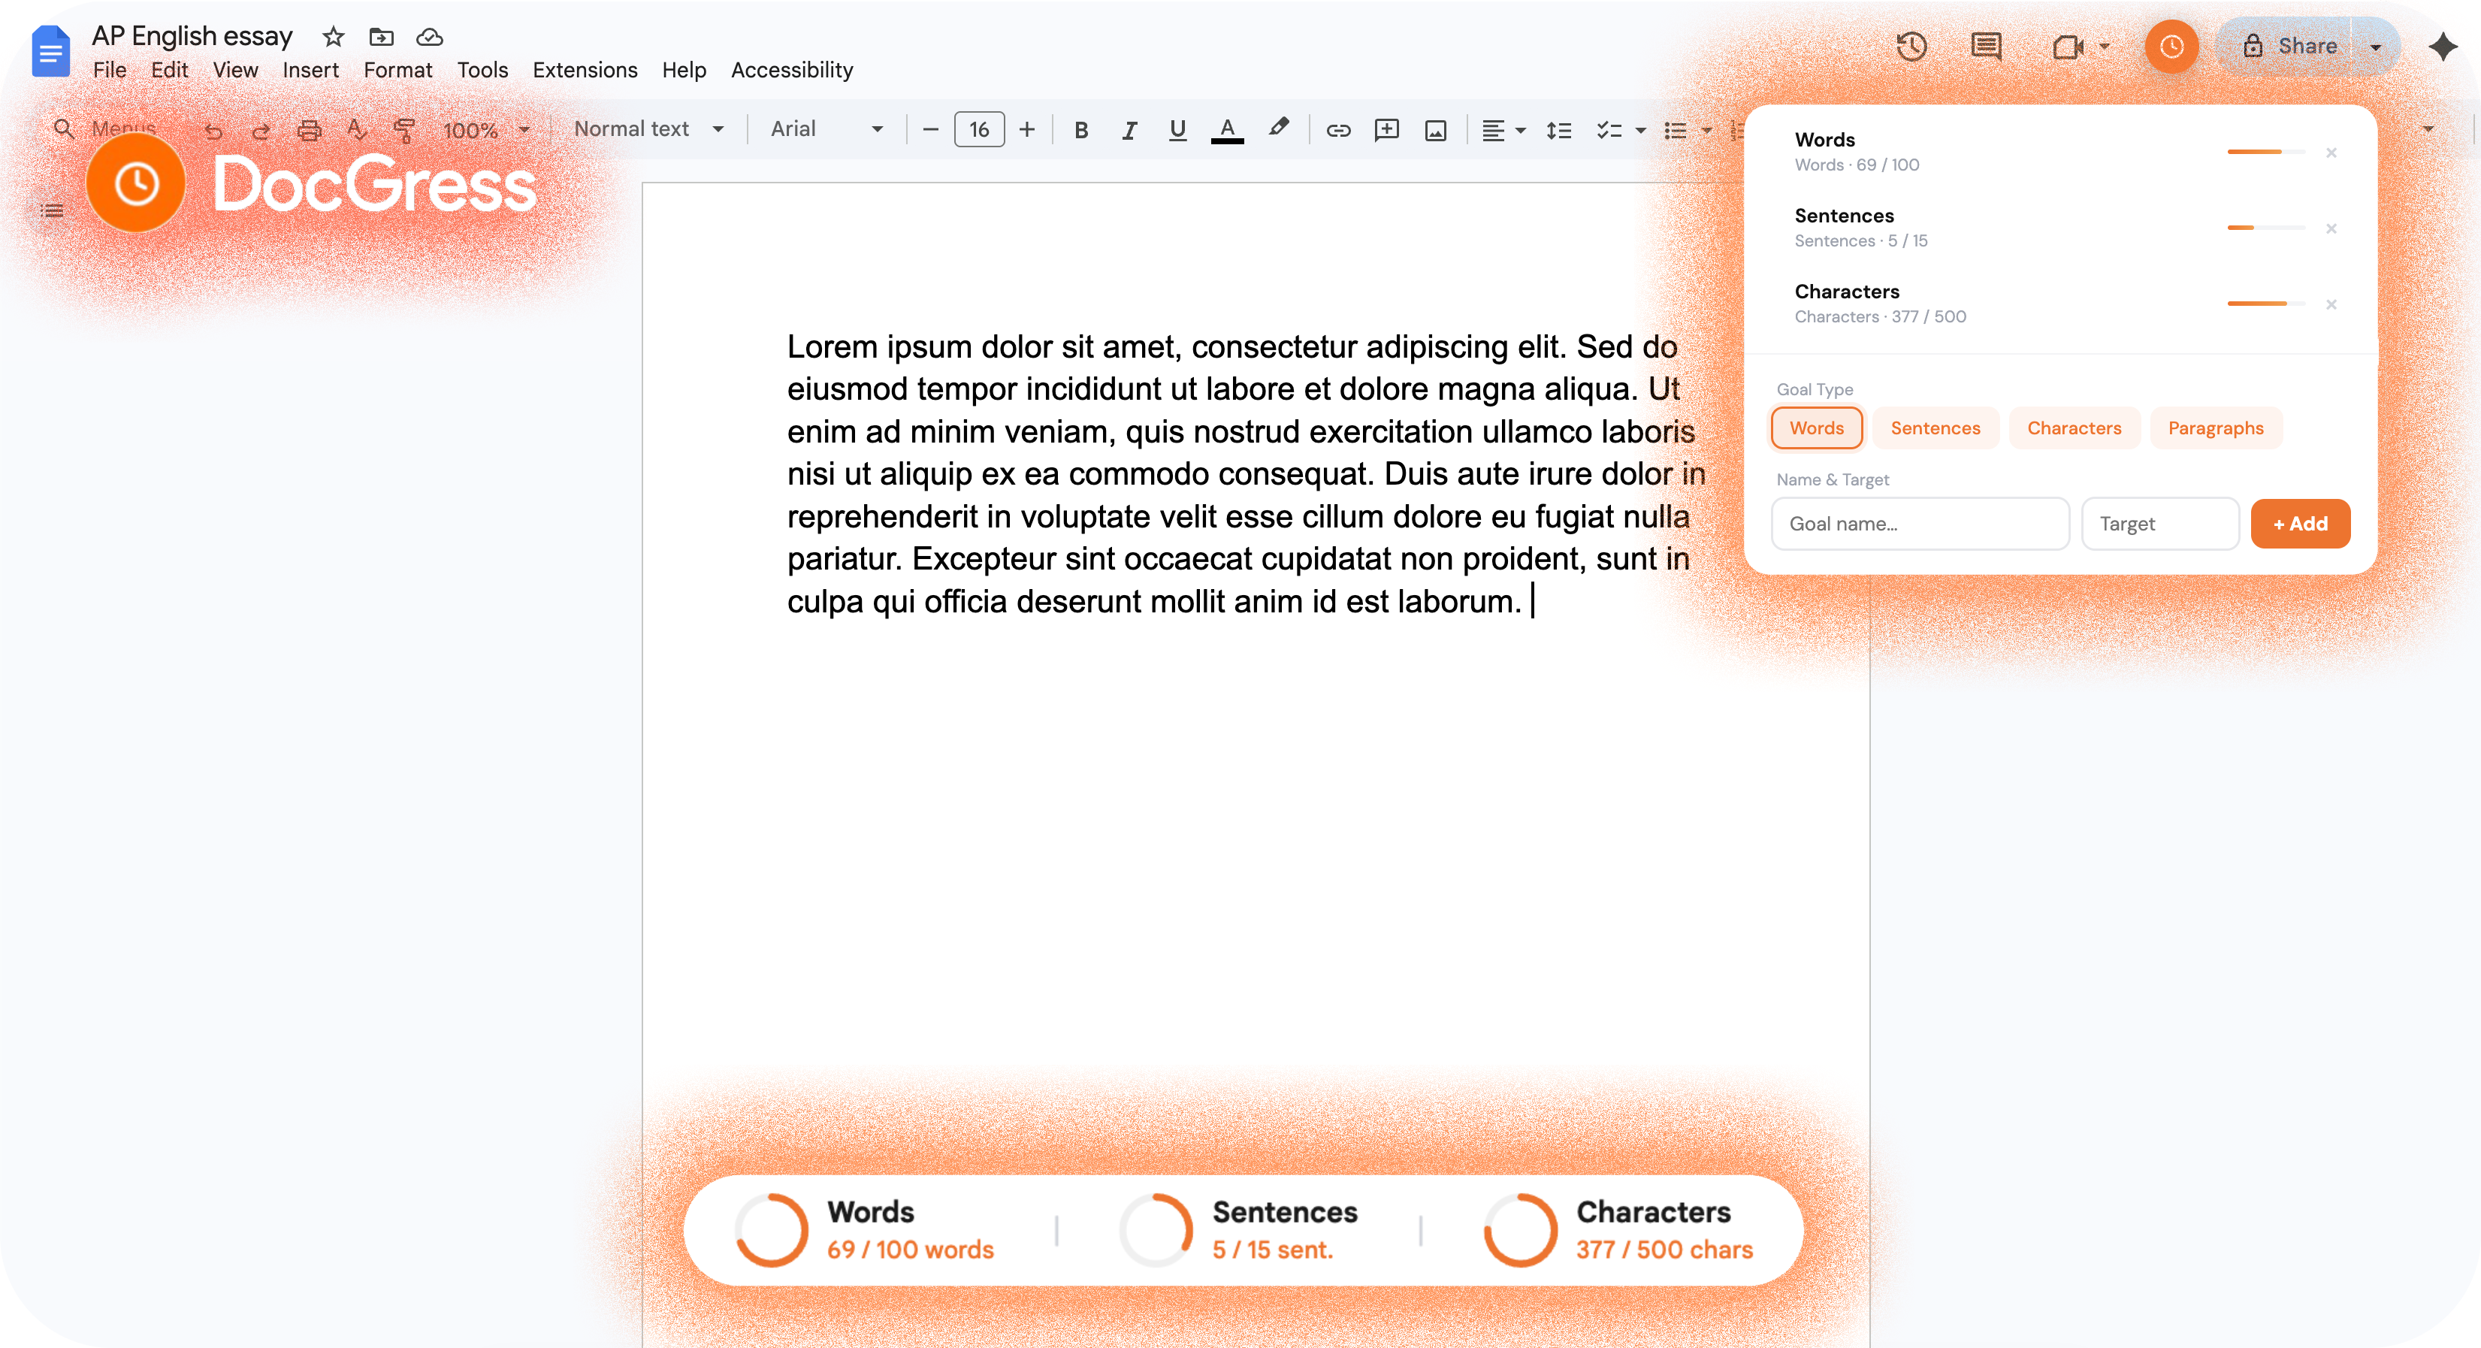Decrease the font size
This screenshot has width=2481, height=1348.
click(930, 129)
